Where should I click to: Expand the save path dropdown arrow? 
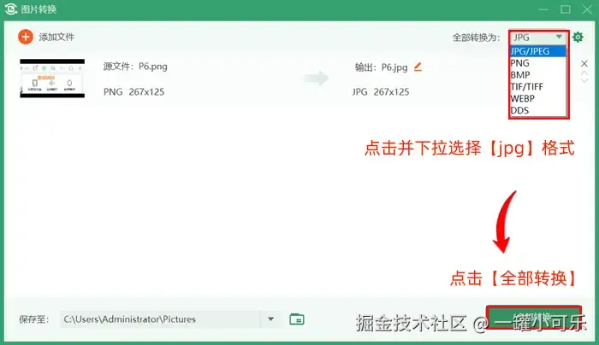point(271,319)
